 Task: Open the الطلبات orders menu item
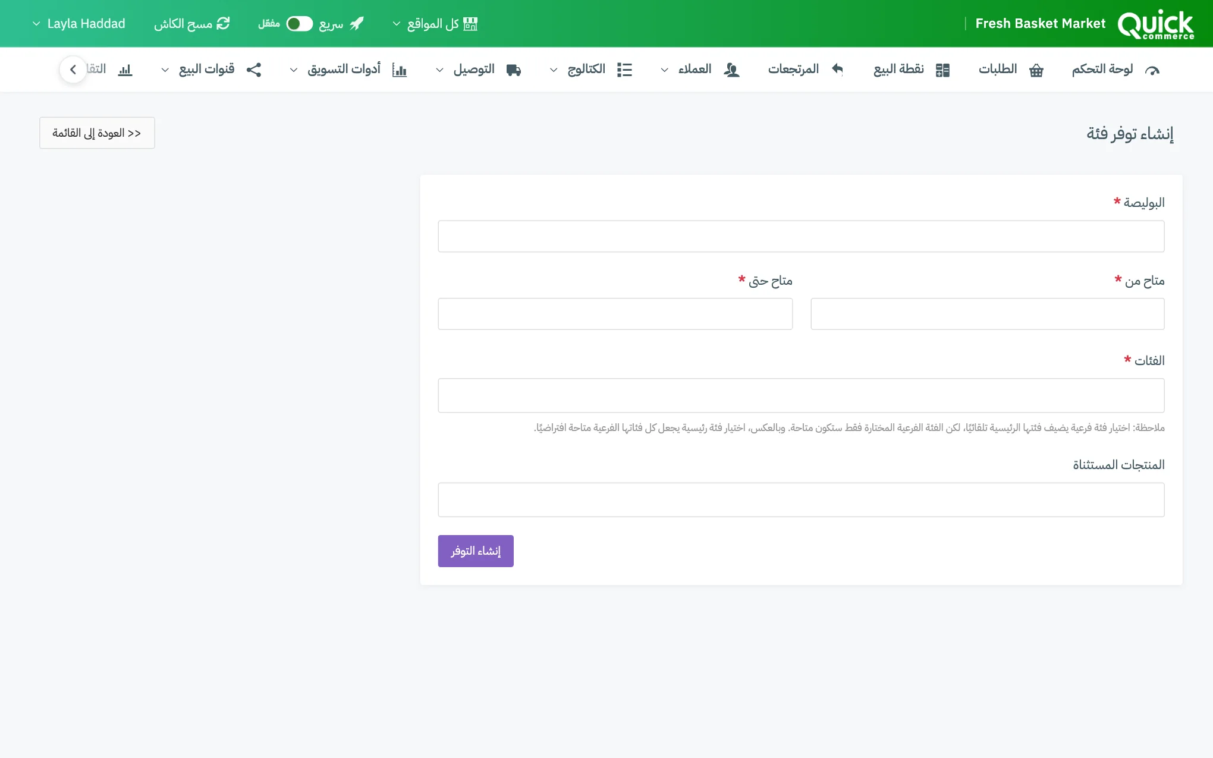tap(1011, 70)
